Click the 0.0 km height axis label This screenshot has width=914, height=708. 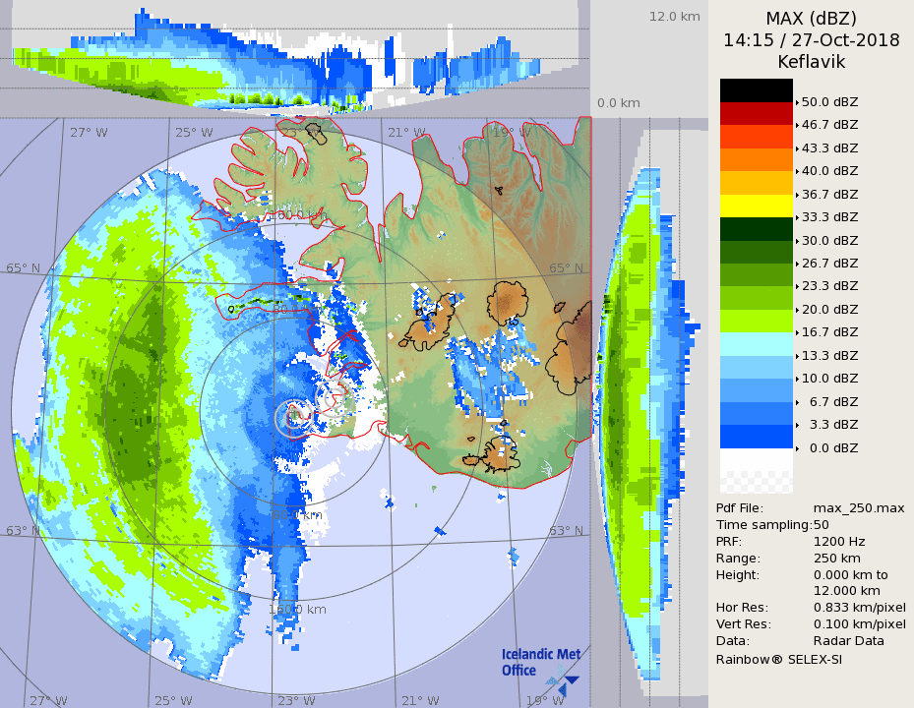click(x=619, y=103)
